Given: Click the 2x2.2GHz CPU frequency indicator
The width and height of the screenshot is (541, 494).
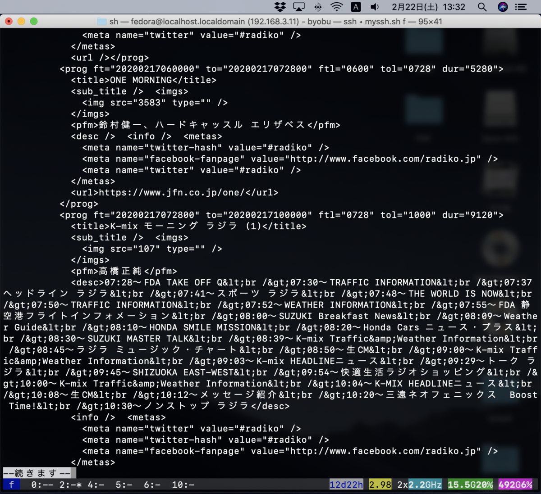Looking at the screenshot, I should 418,484.
